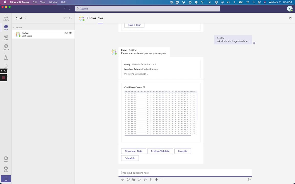Click the Search field at top
This screenshot has width=295, height=184.
pyautogui.click(x=147, y=9)
